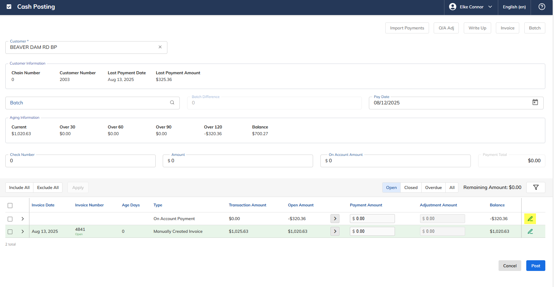Toggle the select-all header checkbox
The image size is (554, 287).
coord(10,205)
